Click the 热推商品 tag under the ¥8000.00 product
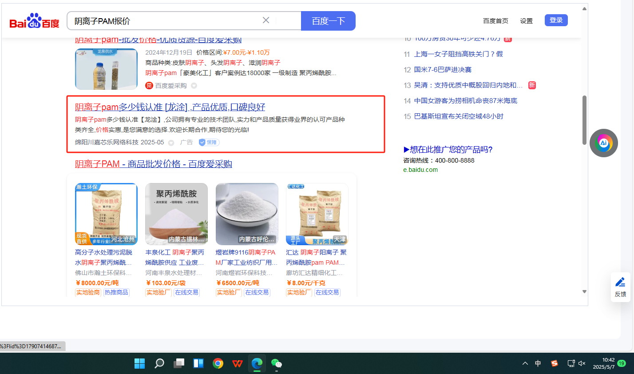The width and height of the screenshot is (634, 374). (x=116, y=292)
